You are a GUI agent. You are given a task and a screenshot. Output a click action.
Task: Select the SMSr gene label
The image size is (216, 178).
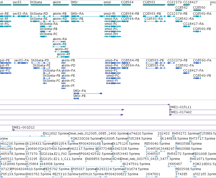[x=74, y=2]
